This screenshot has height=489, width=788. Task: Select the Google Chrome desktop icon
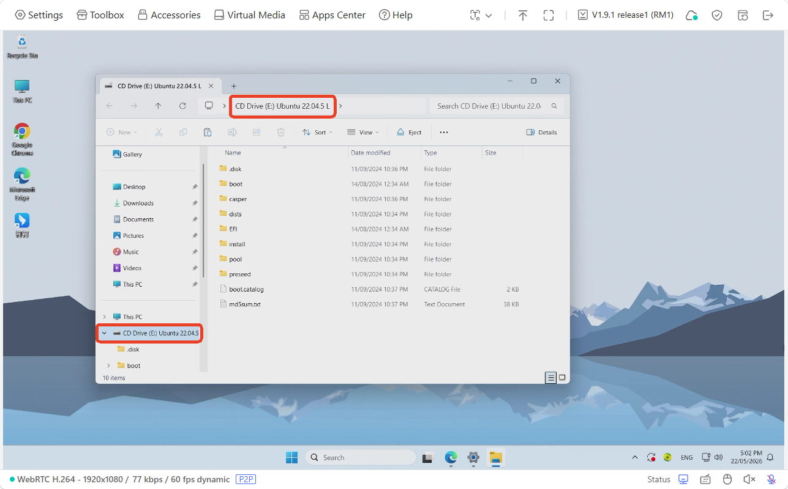coord(22,139)
